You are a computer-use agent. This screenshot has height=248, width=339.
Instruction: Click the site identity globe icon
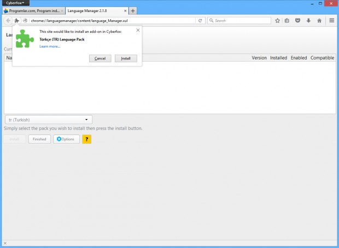coord(25,21)
